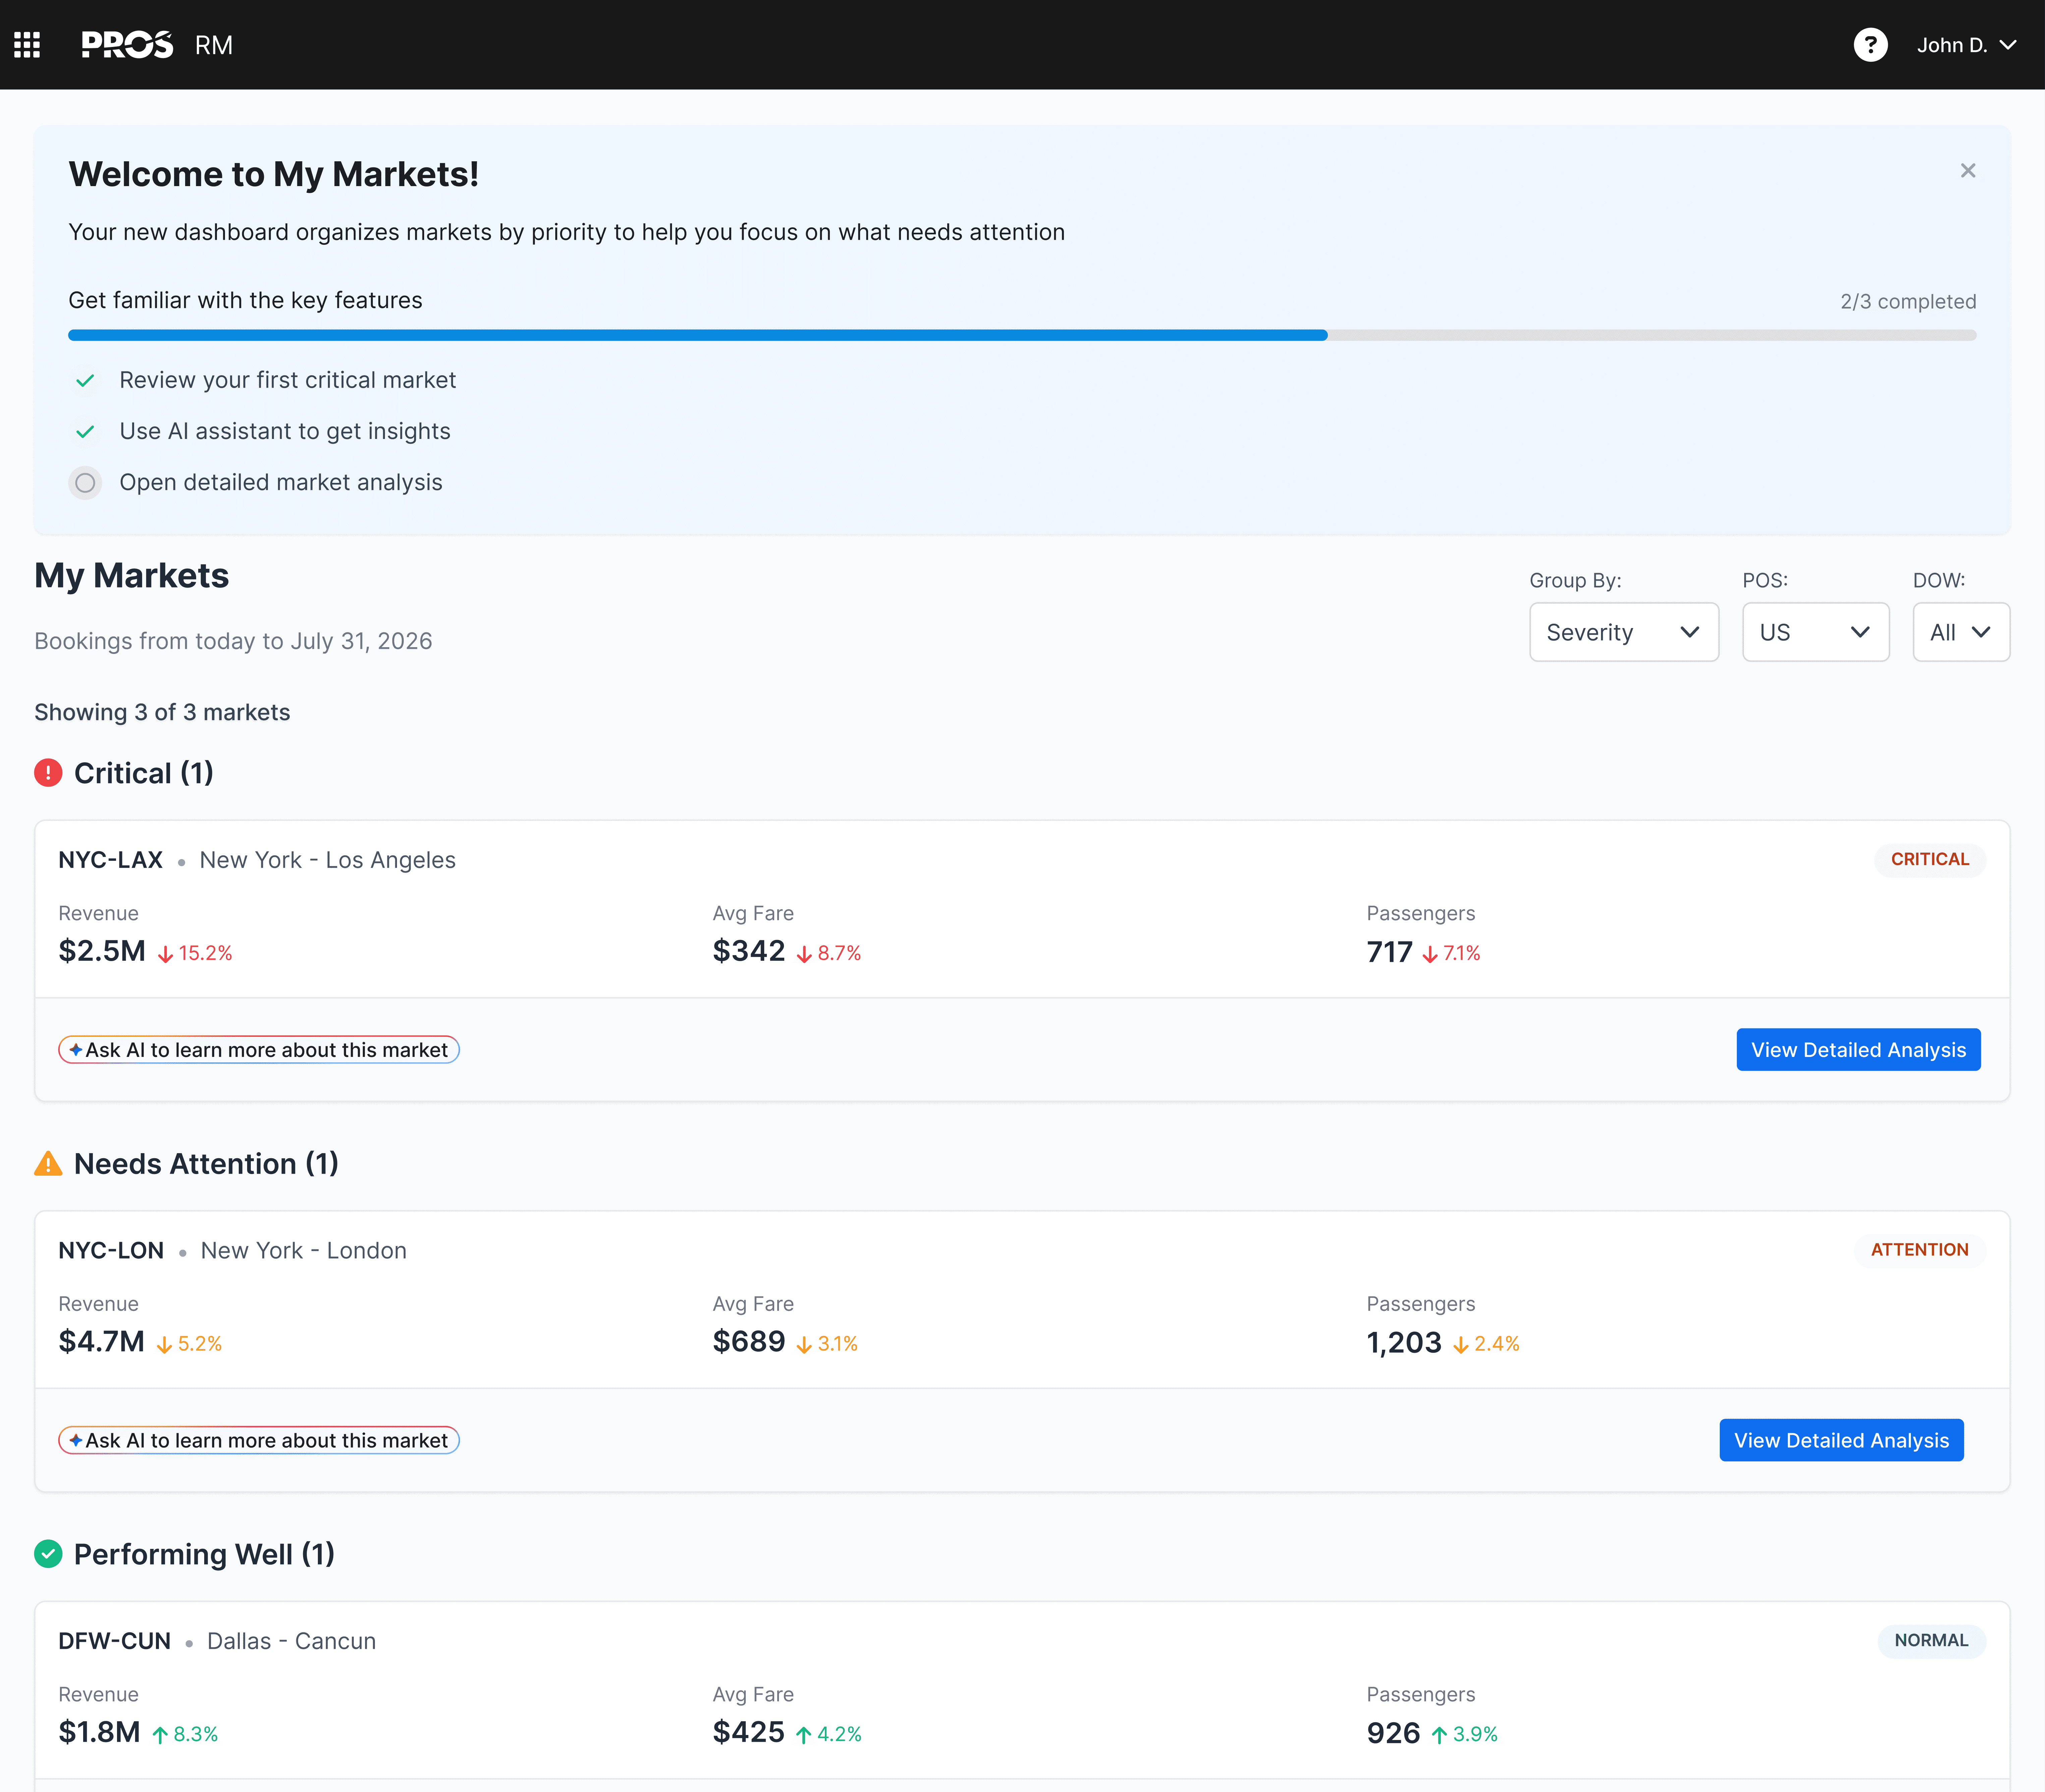Click the red Critical alert icon

48,773
